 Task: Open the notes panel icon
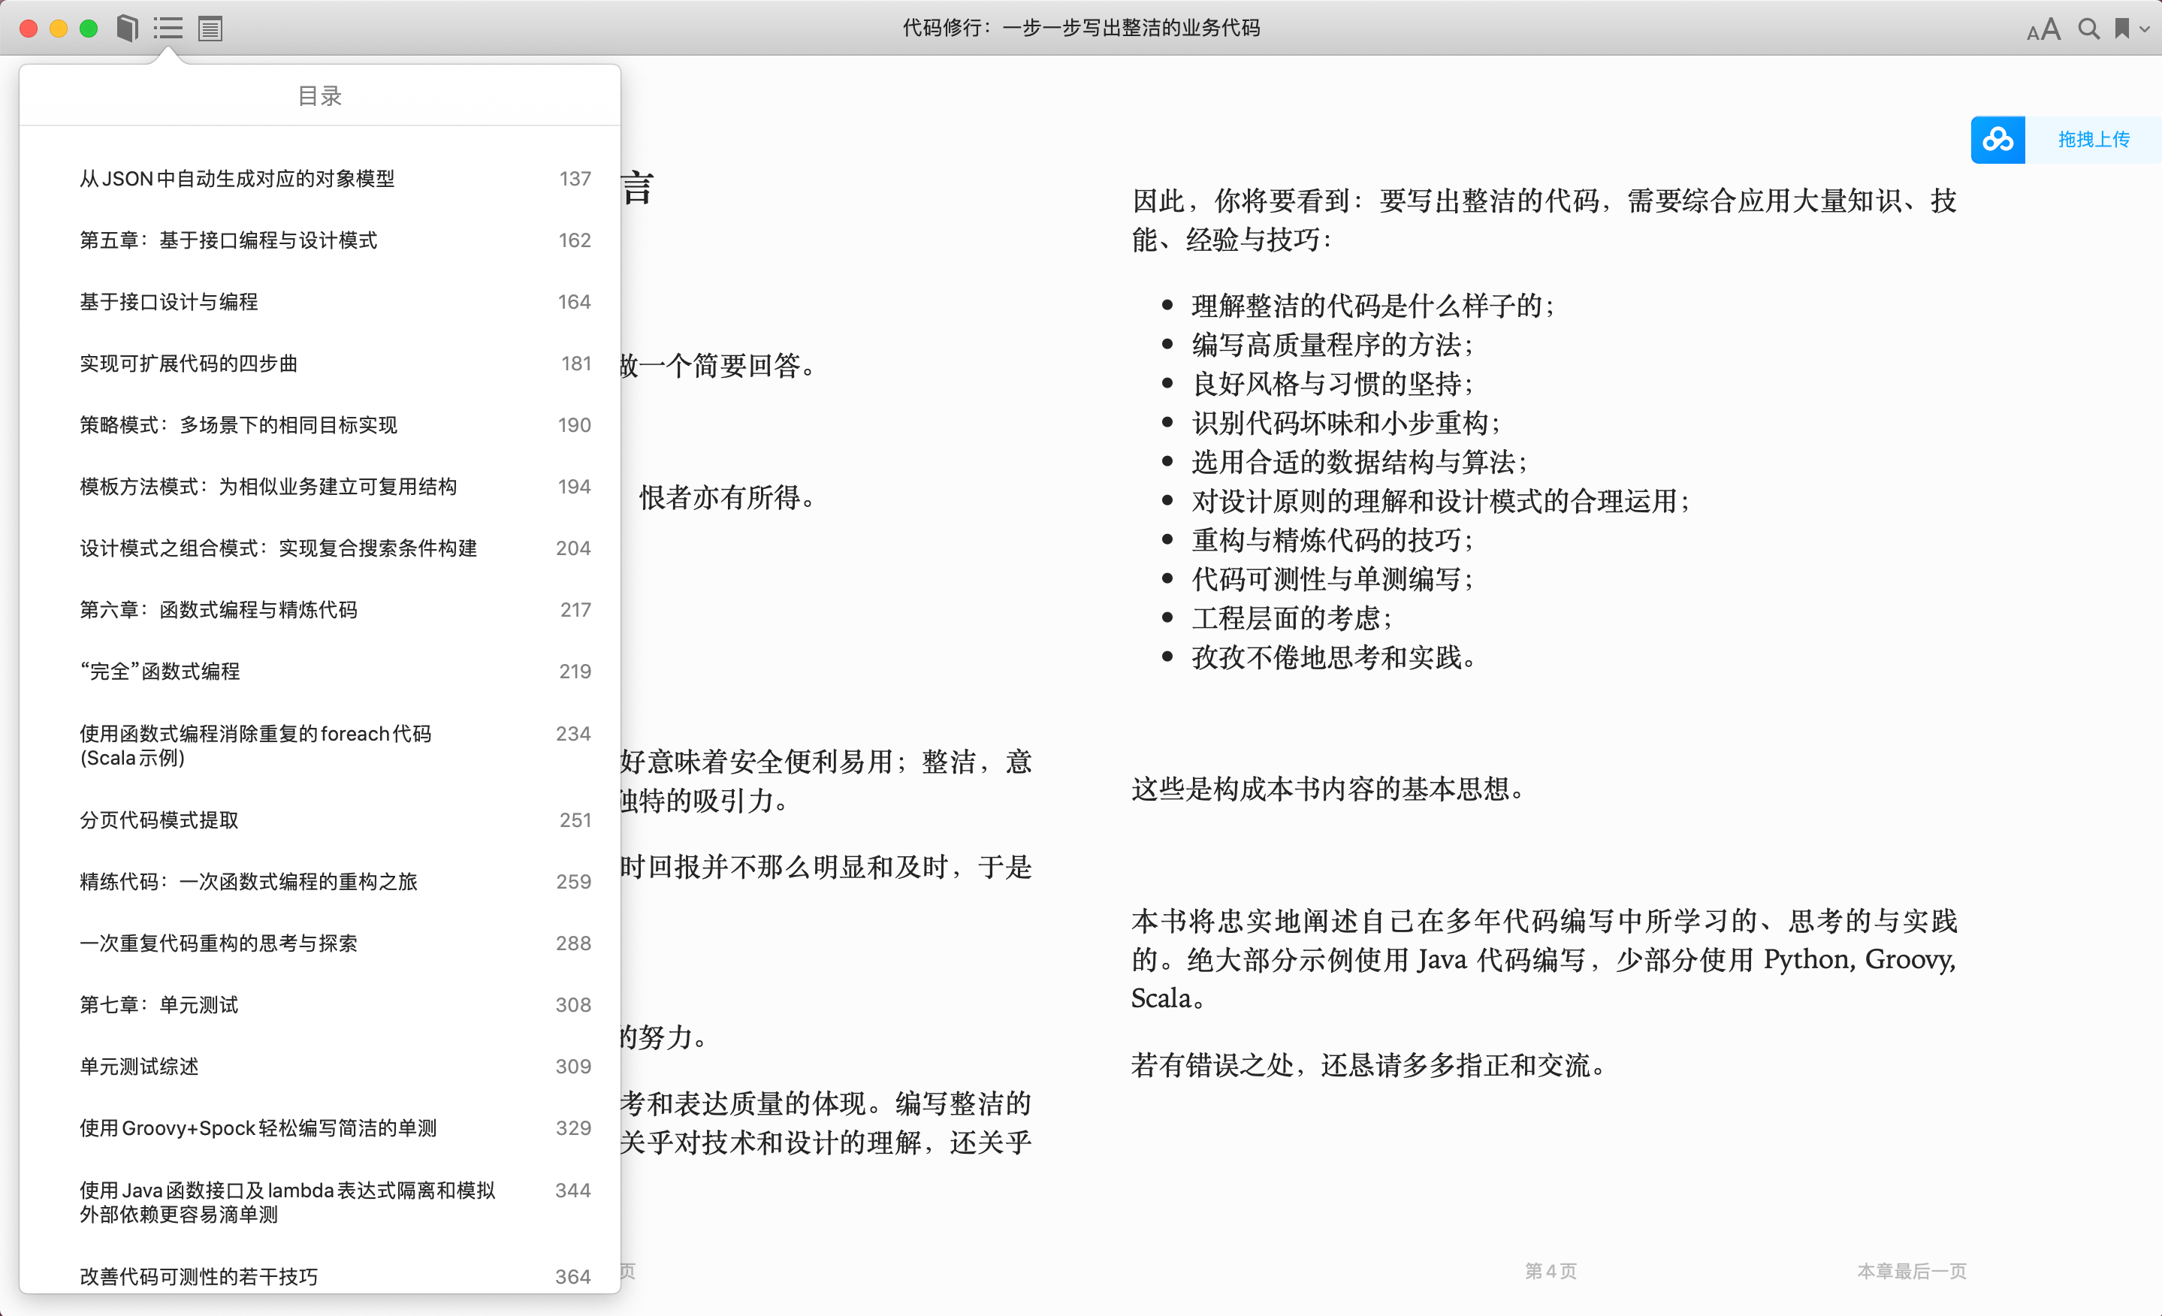pos(210,28)
